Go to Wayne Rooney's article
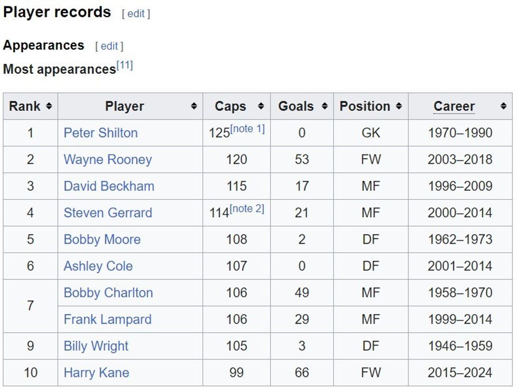 tap(108, 160)
